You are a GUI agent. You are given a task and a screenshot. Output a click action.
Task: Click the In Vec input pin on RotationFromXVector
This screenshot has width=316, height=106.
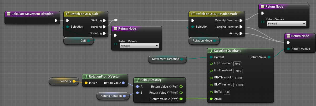(x=86, y=83)
